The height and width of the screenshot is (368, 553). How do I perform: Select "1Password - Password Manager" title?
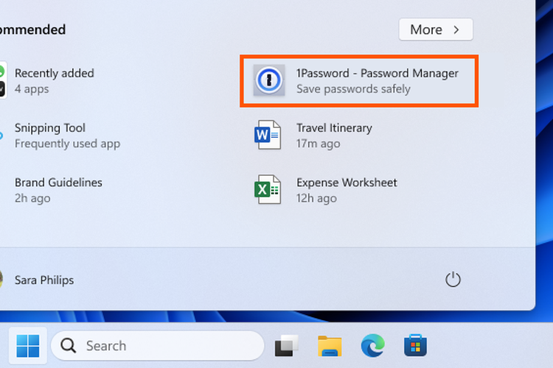377,74
